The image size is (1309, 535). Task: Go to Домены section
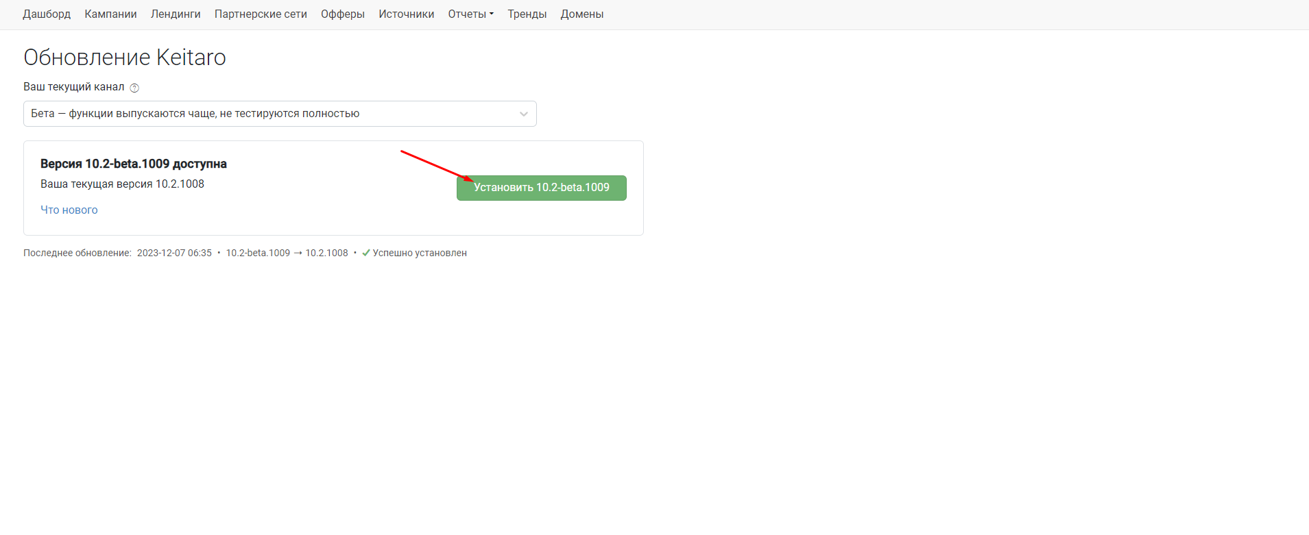tap(581, 14)
